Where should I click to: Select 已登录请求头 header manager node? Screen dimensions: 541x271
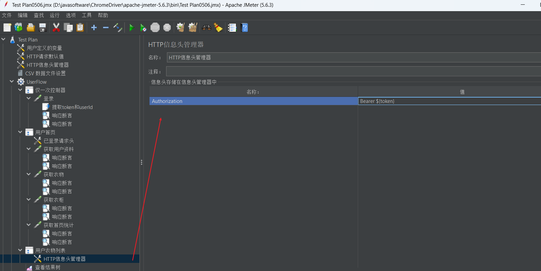(x=59, y=141)
